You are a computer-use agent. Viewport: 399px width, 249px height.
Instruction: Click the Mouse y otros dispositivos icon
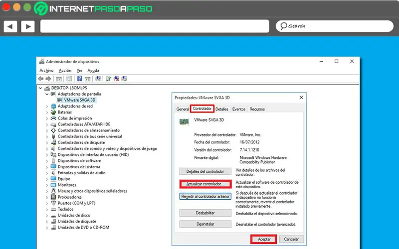tap(53, 191)
